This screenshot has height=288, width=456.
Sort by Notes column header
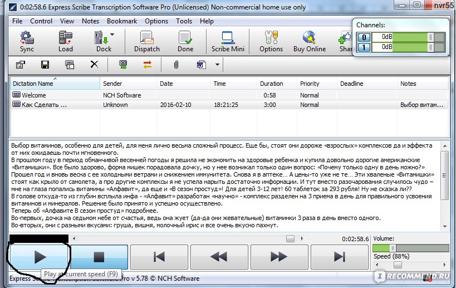(x=422, y=84)
